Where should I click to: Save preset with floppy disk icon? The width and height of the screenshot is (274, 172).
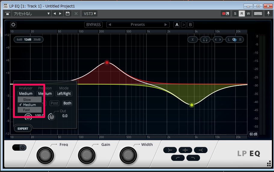tap(68, 14)
